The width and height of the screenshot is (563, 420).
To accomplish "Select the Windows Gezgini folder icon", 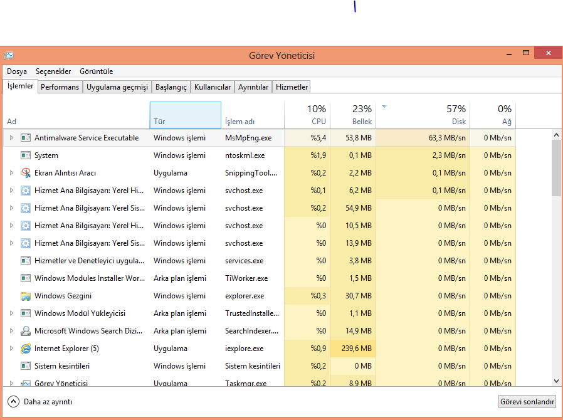I will coord(26,296).
